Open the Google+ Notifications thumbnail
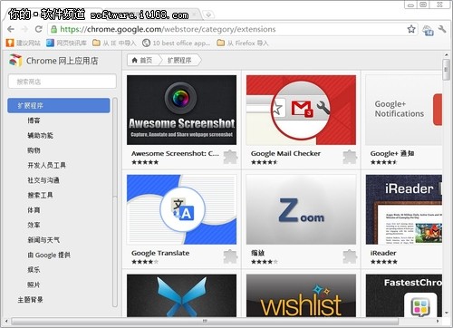 tap(404, 110)
